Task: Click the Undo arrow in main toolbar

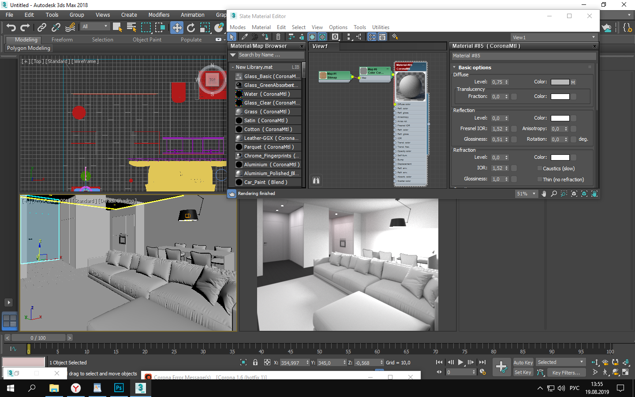Action: click(11, 27)
